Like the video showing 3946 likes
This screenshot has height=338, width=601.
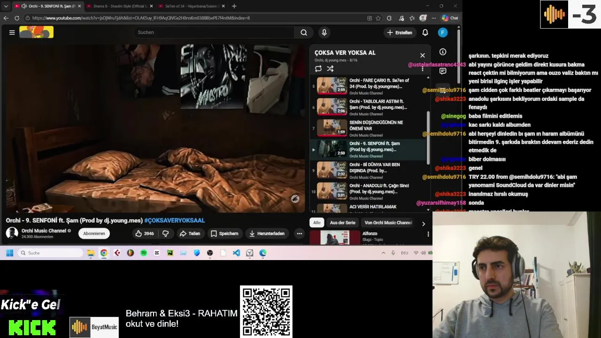coord(144,233)
